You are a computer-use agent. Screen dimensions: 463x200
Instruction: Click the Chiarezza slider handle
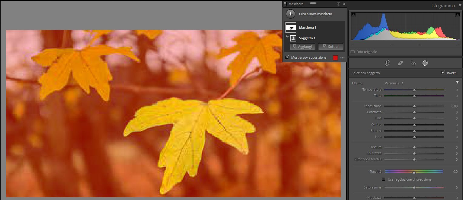[x=414, y=153]
